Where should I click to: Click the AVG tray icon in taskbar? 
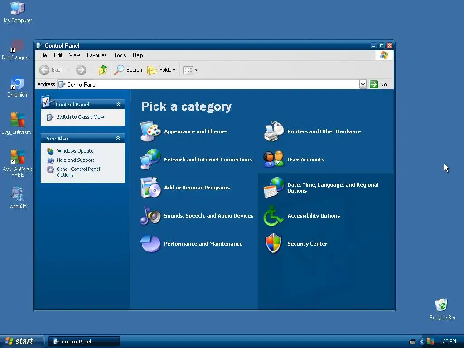tap(430, 341)
